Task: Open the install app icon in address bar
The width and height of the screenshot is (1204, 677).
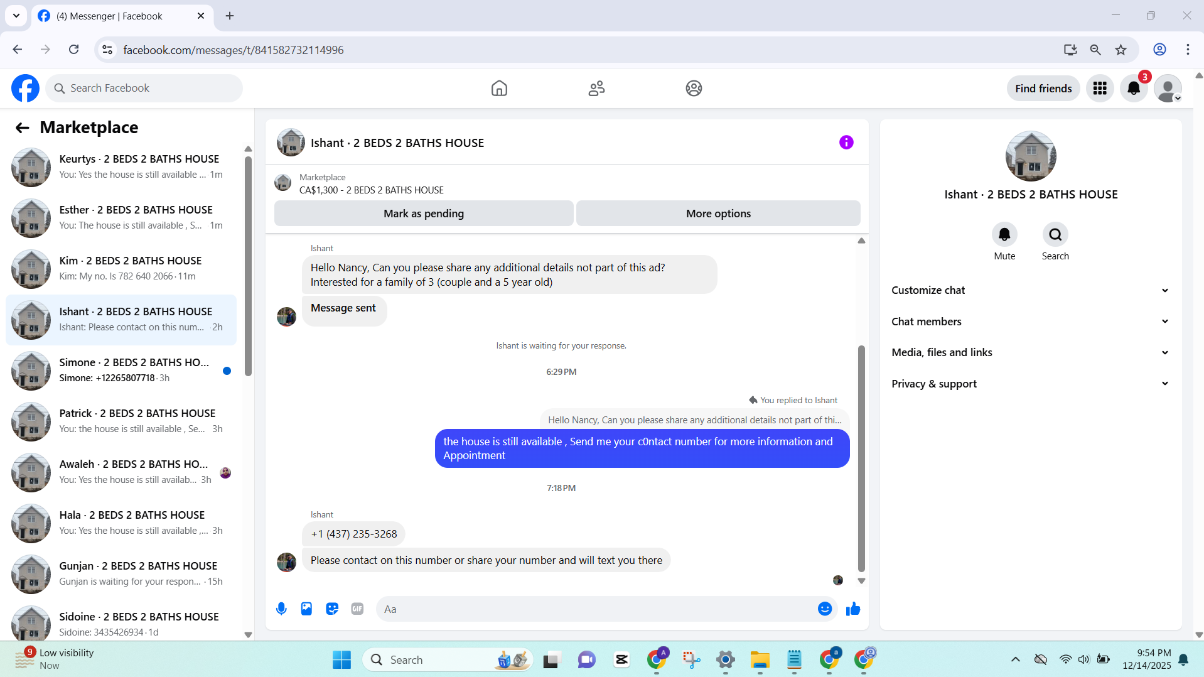Action: (1070, 50)
